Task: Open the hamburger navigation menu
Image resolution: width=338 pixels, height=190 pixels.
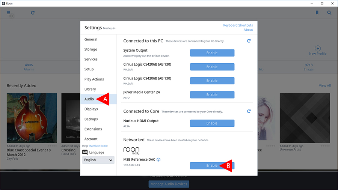Action: pos(8,13)
